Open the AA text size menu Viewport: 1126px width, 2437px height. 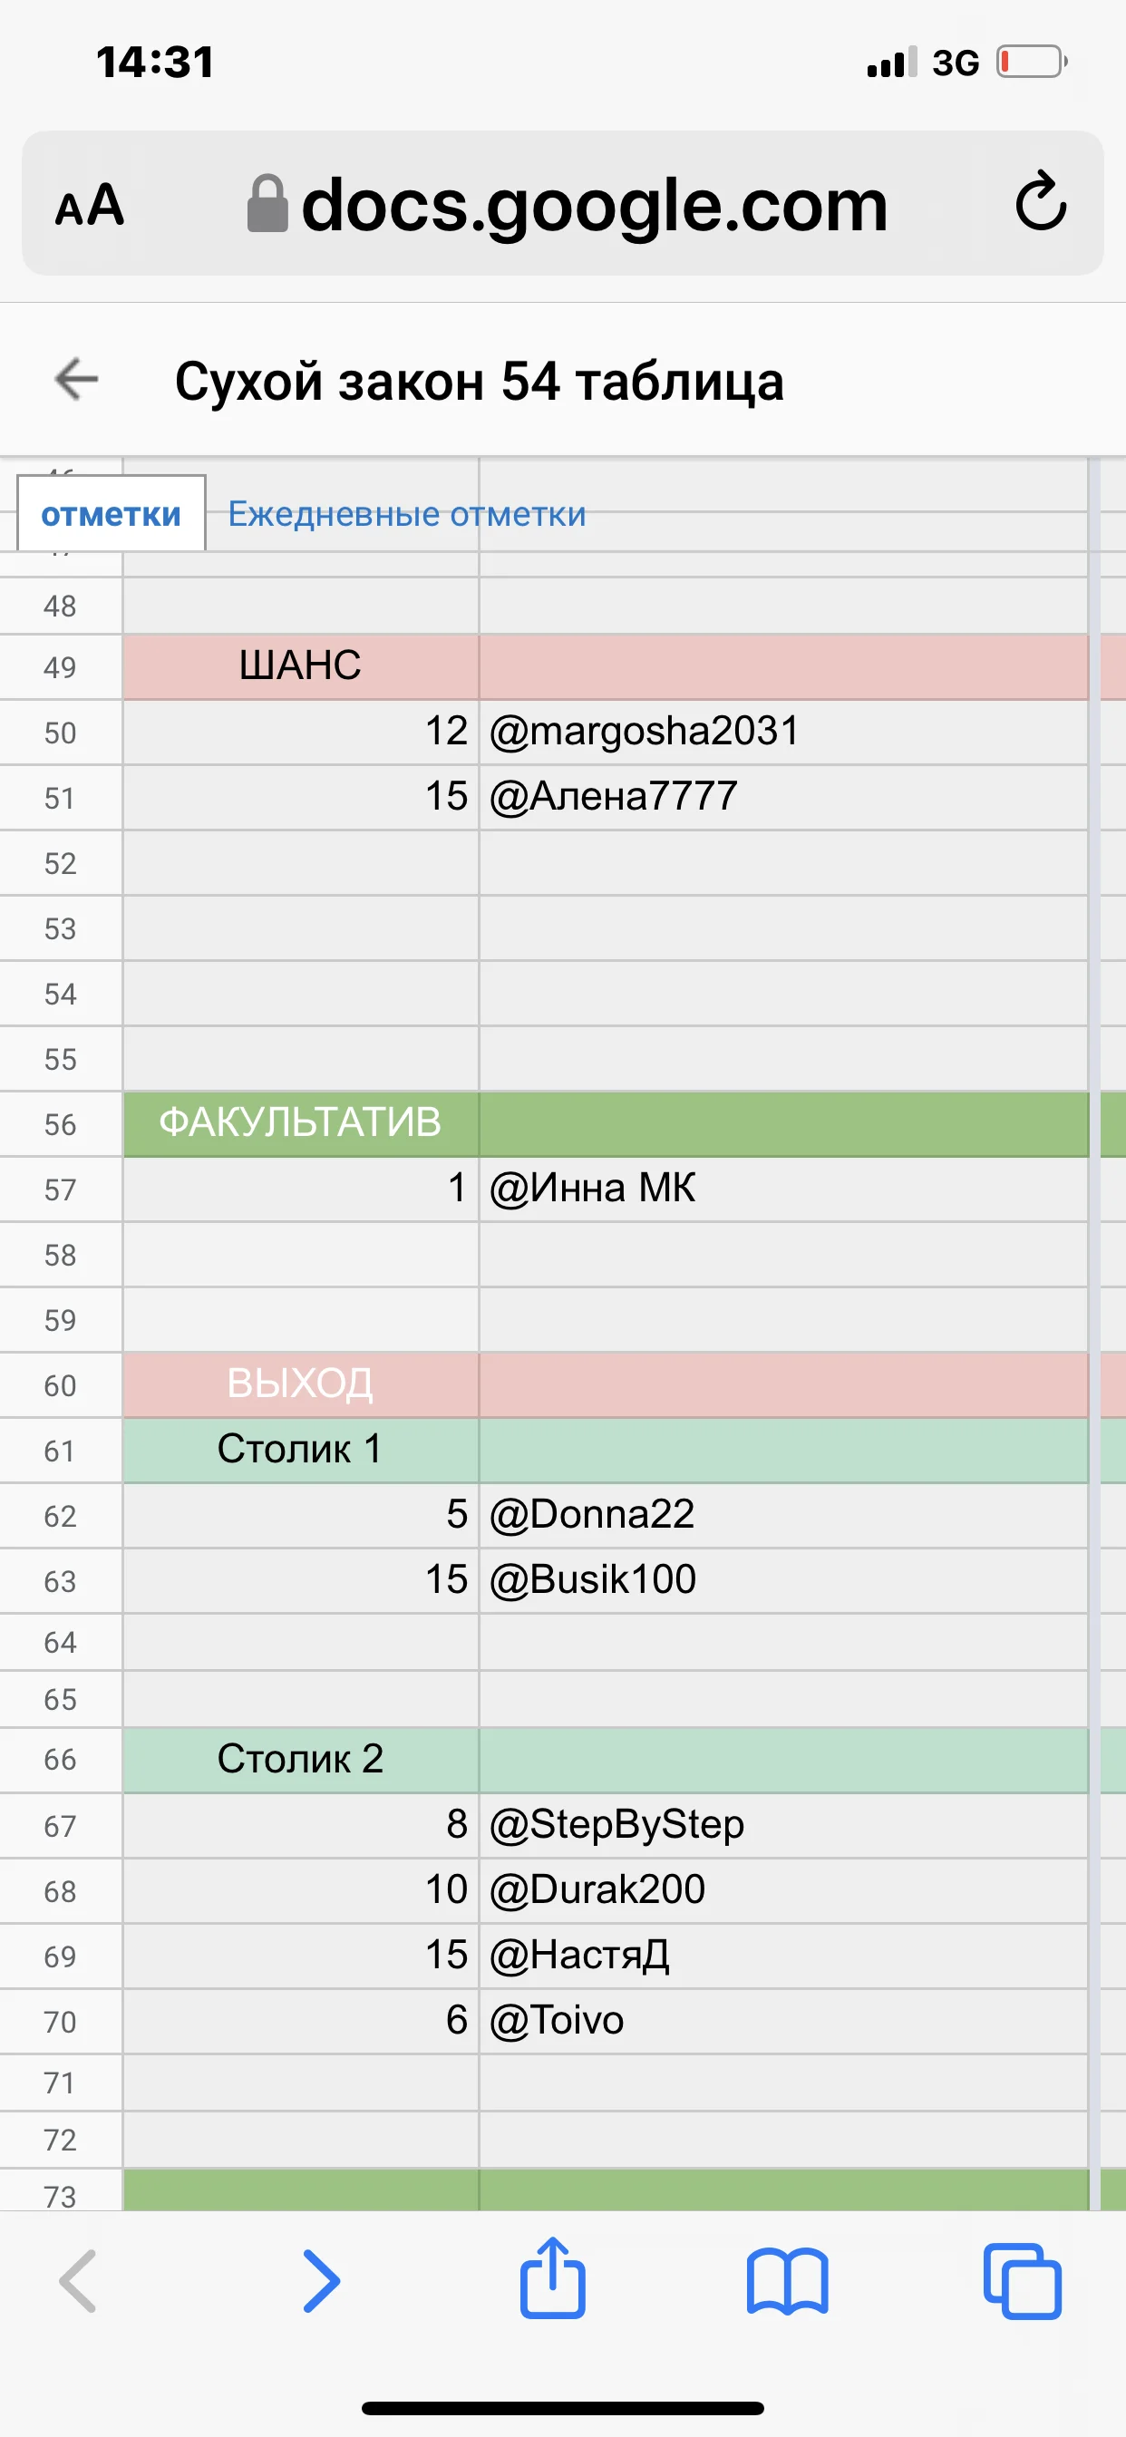coord(90,205)
